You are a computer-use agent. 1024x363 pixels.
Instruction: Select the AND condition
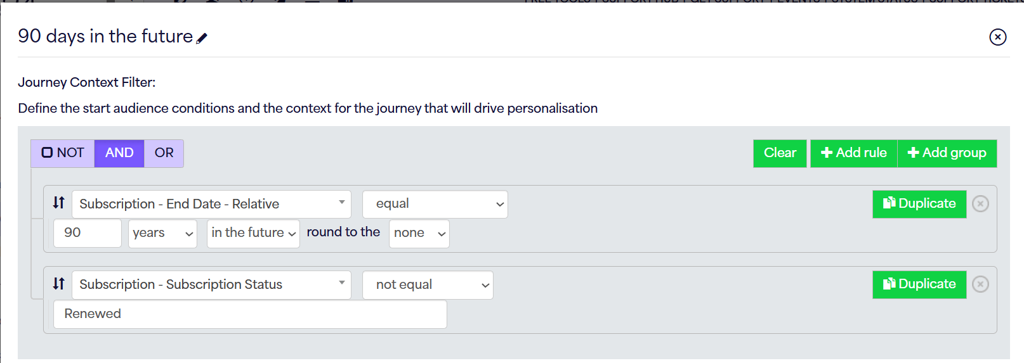pyautogui.click(x=119, y=153)
